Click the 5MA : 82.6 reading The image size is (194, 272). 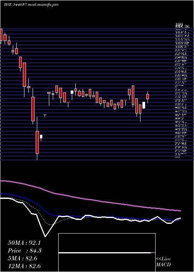23,258
